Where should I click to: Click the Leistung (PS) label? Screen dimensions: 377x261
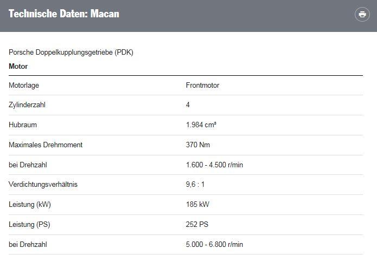[29, 225]
